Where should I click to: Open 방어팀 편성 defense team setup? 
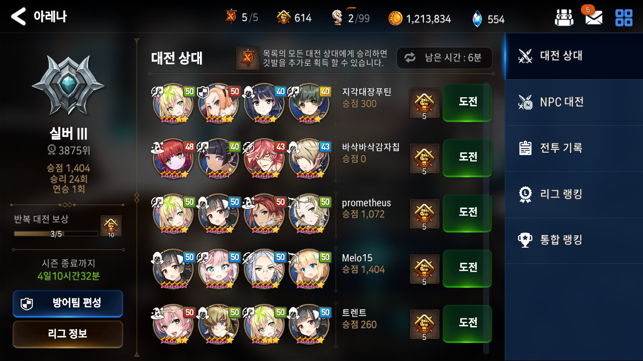point(68,303)
